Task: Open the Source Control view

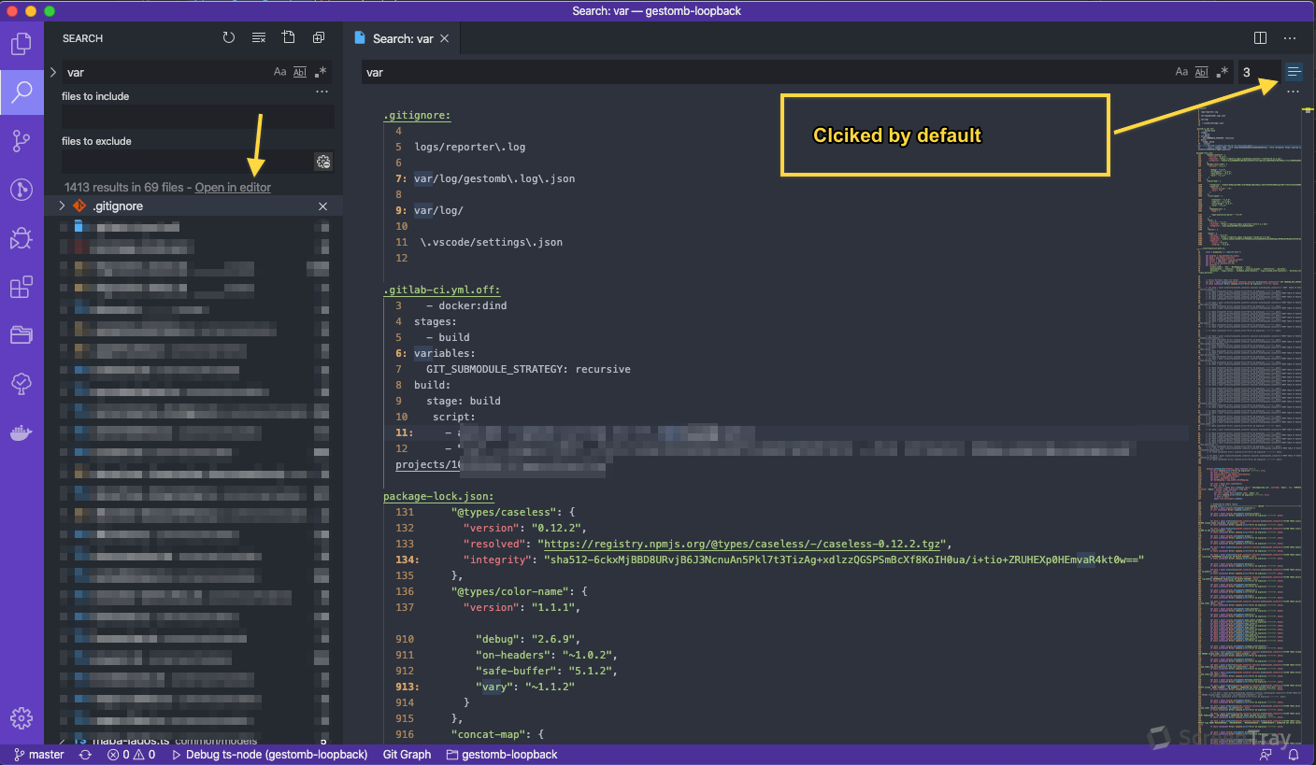Action: tap(22, 141)
